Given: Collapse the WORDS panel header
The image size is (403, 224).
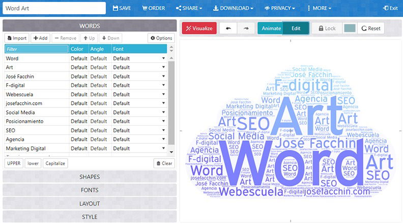Looking at the screenshot, I should point(90,26).
